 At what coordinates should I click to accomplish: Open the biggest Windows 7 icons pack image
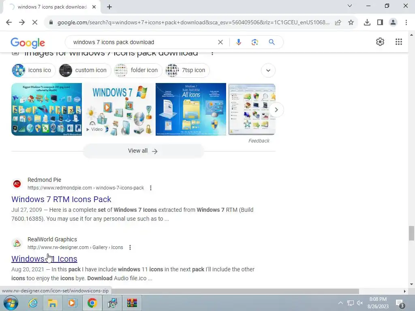(x=47, y=109)
